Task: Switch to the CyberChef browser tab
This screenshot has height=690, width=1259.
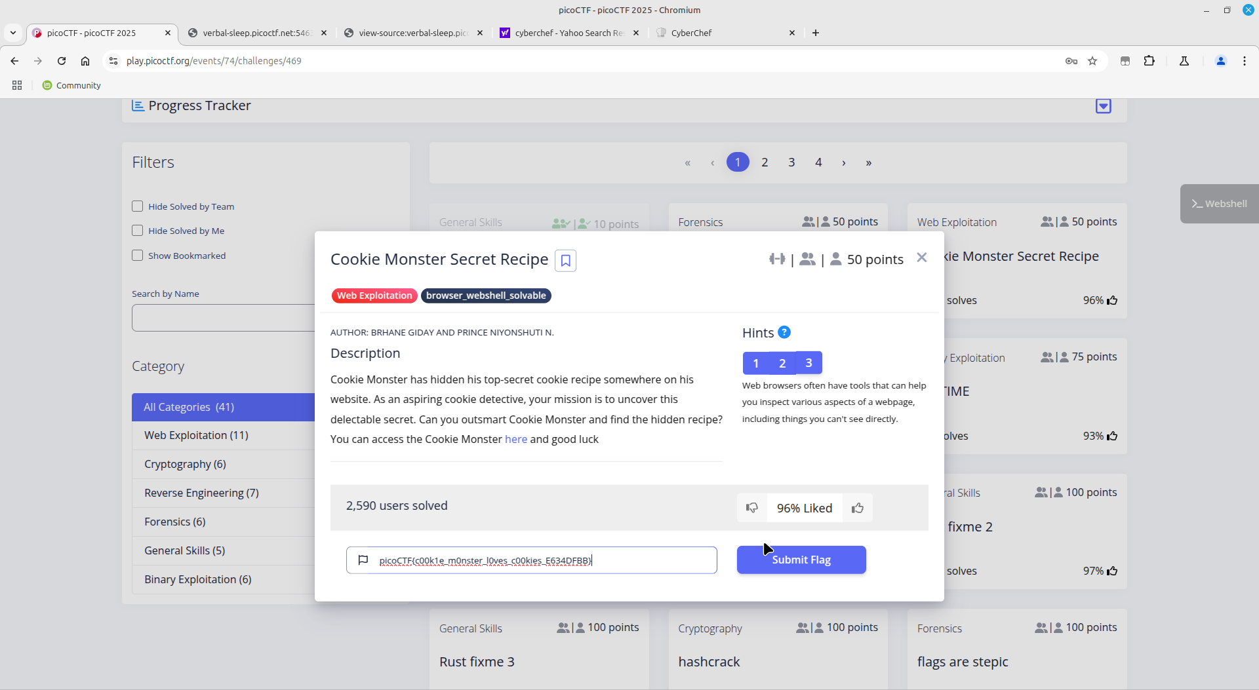Action: (721, 33)
